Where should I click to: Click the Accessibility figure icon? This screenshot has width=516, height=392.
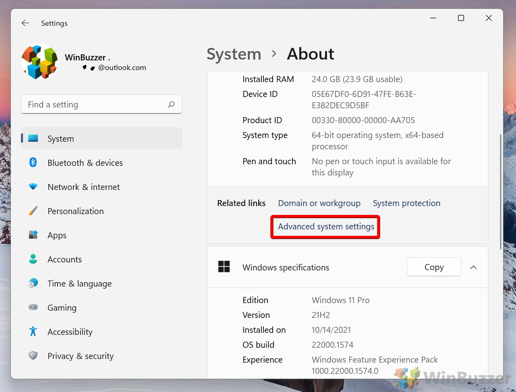(x=33, y=331)
